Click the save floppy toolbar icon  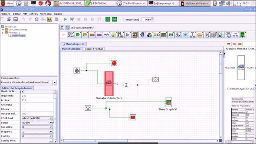click(16, 20)
